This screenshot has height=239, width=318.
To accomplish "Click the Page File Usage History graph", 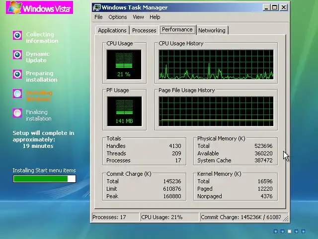I will [x=216, y=112].
